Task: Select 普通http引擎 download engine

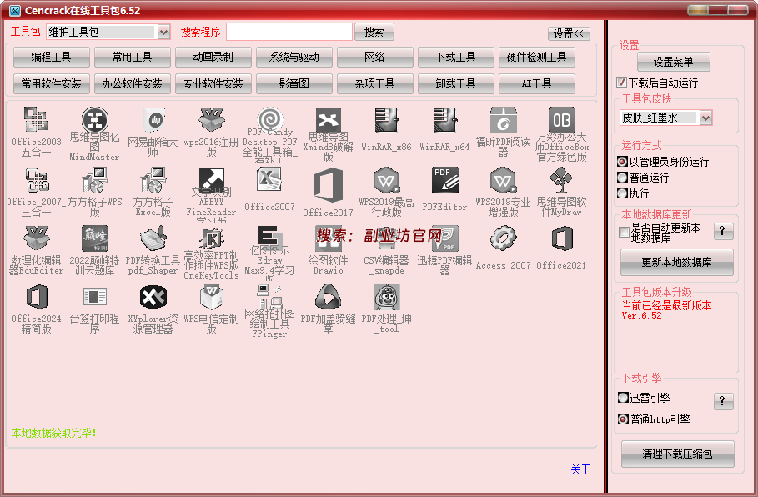Action: 623,419
